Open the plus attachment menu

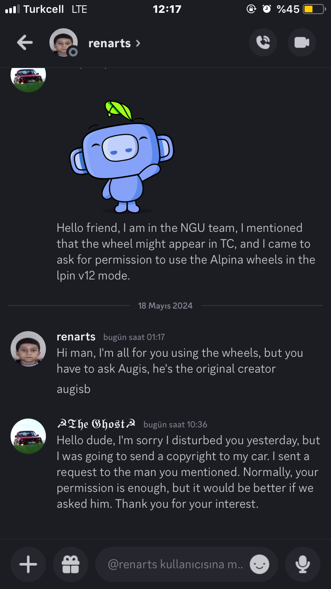pyautogui.click(x=28, y=564)
